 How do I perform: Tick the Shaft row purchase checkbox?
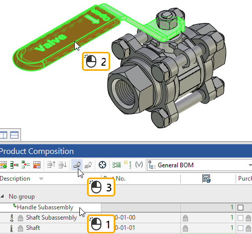coord(240,228)
